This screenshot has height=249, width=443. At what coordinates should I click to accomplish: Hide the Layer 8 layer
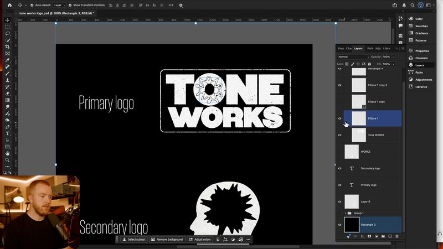[340, 202]
